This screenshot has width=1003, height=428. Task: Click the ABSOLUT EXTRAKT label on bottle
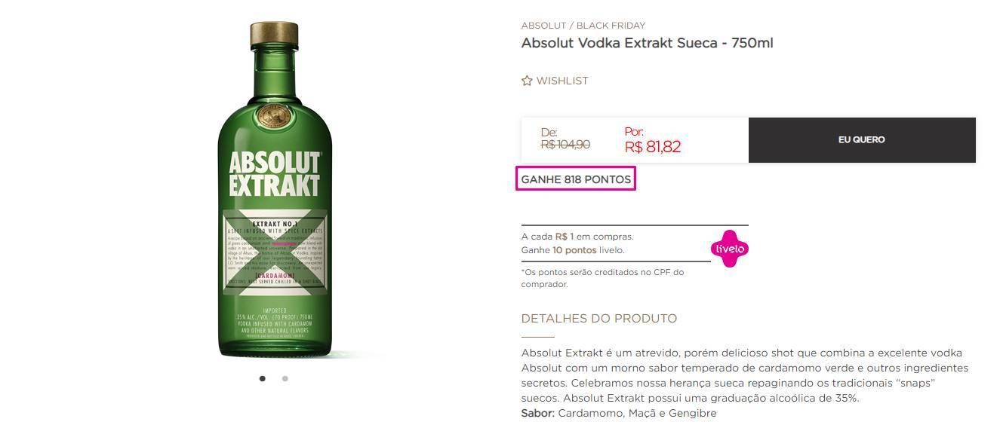[275, 174]
